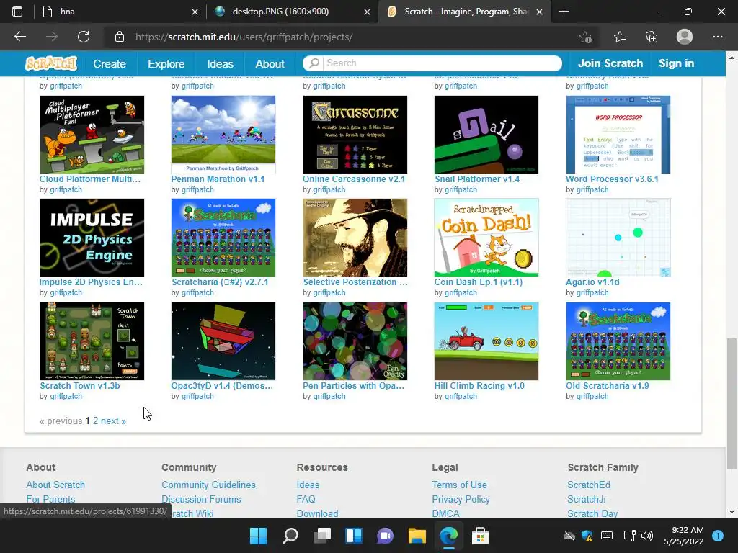Viewport: 738px width, 553px height.
Task: Add page to favorites star icon
Action: tap(585, 37)
